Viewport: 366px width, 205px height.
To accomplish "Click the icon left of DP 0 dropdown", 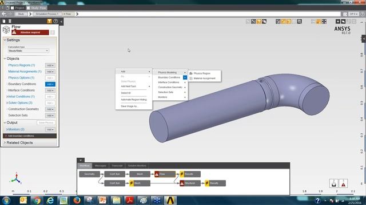I will coord(345,14).
